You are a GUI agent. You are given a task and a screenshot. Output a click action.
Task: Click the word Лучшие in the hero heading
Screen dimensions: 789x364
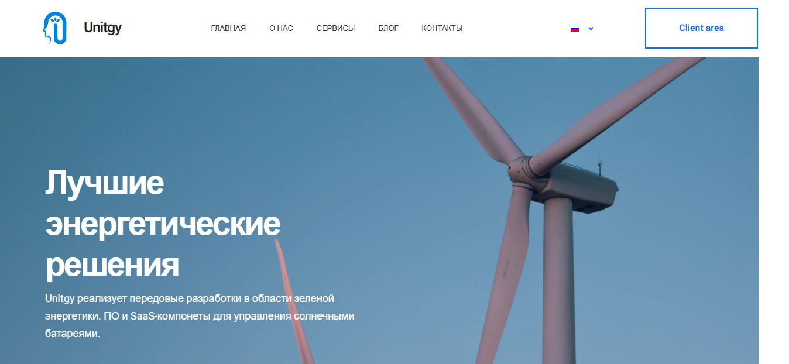click(104, 183)
